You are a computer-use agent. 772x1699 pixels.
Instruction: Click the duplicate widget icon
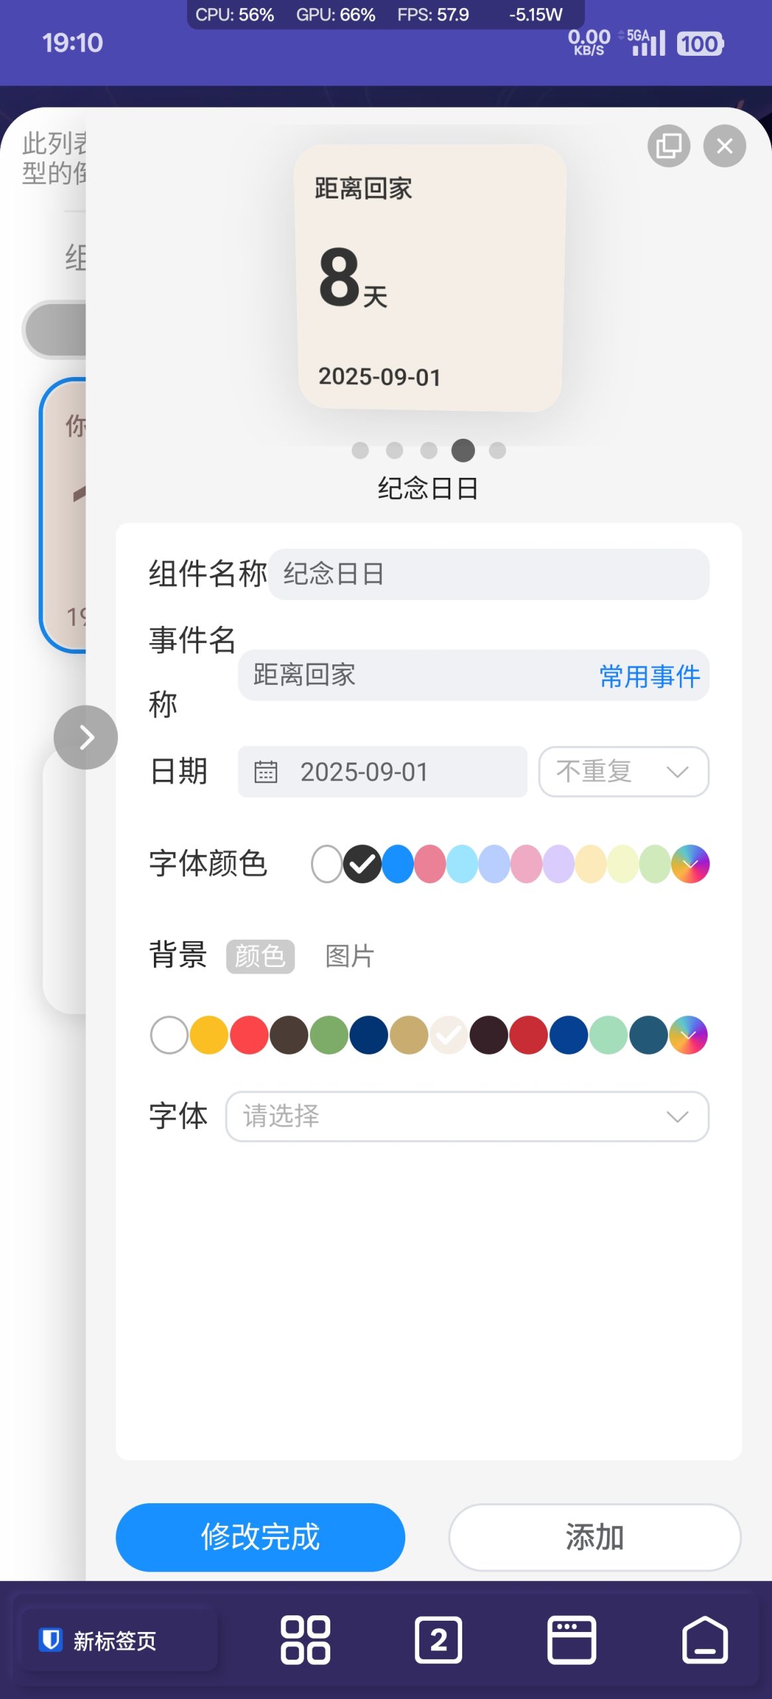669,146
